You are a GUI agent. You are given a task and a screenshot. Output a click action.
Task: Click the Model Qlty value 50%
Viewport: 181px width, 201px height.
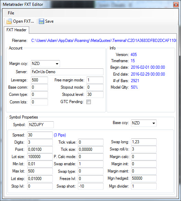[134, 87]
